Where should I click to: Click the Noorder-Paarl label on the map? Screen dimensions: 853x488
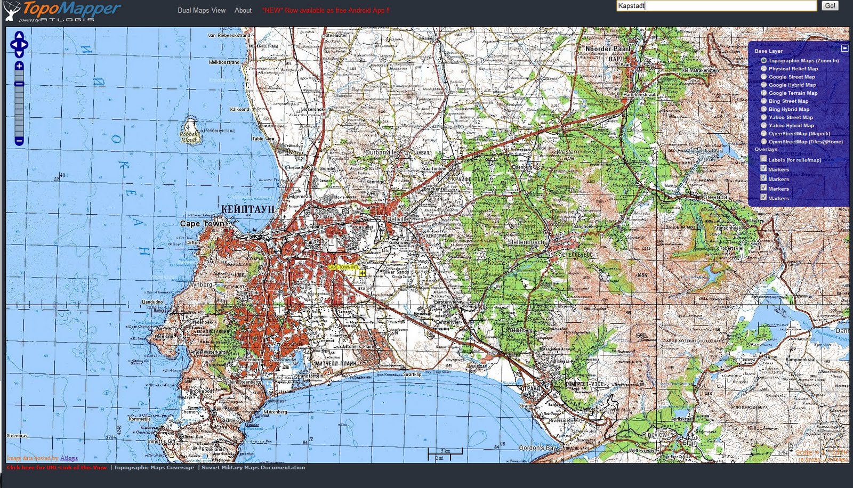click(x=608, y=48)
